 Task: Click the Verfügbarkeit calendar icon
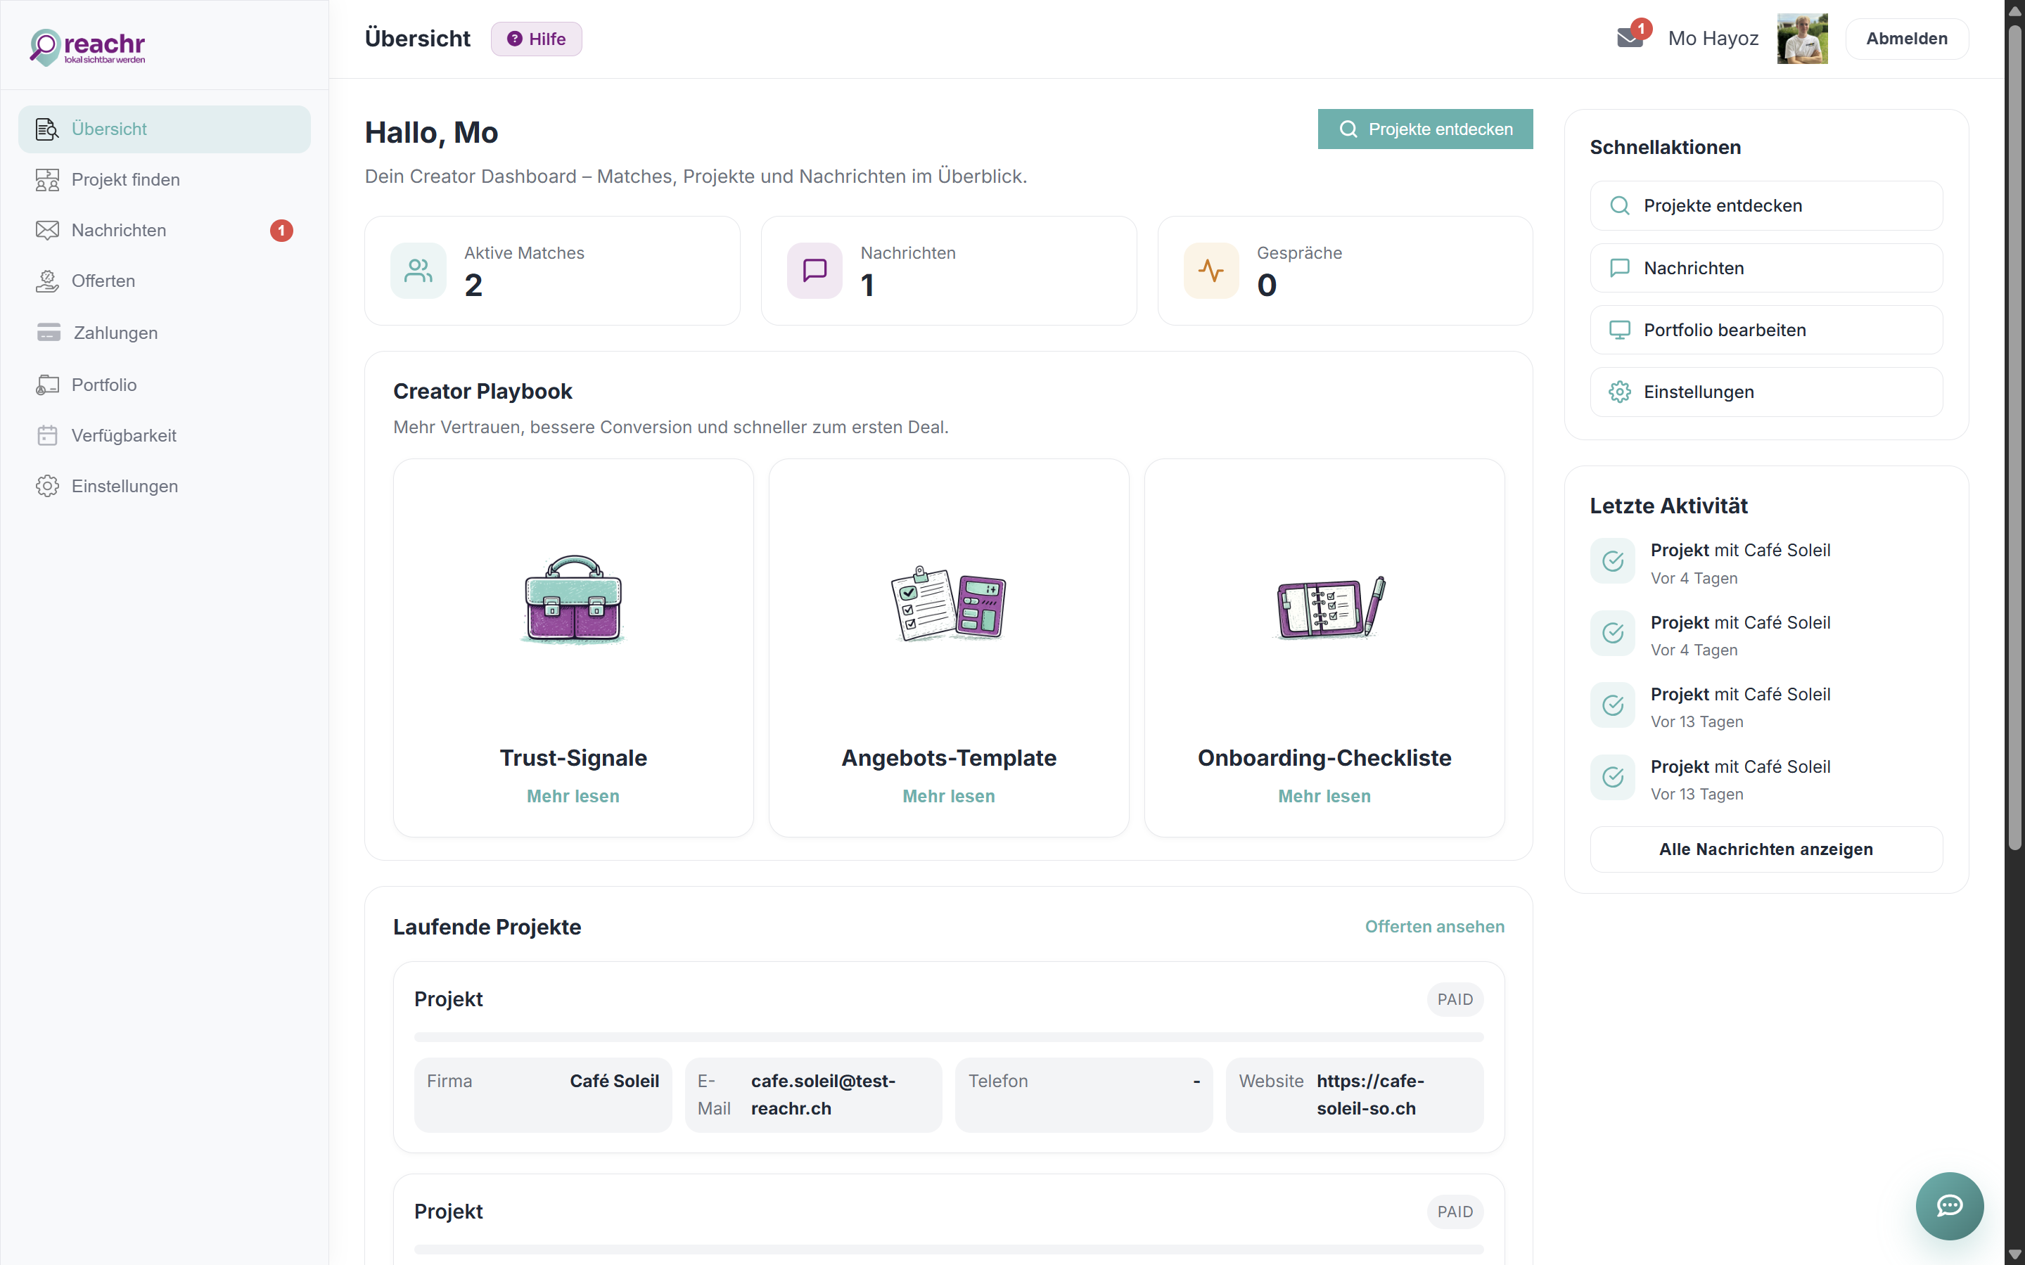point(47,436)
